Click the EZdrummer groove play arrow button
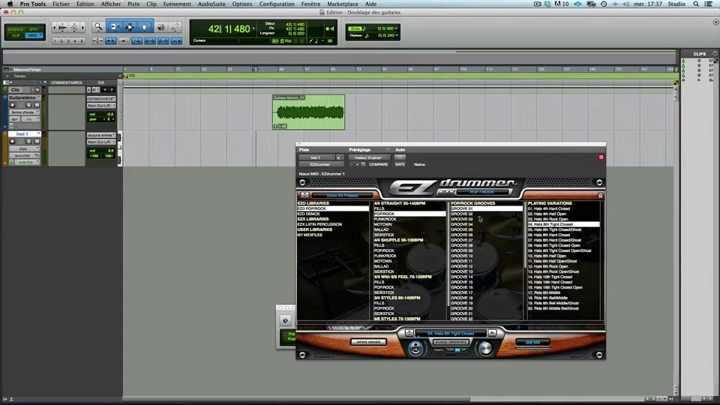 (492, 333)
